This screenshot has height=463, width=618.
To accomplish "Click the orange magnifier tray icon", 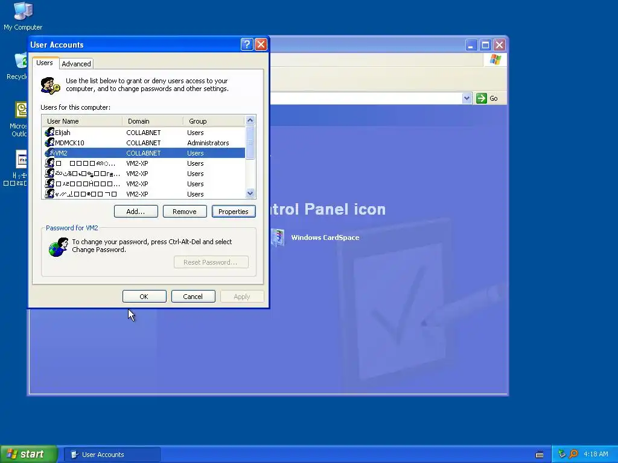I will [573, 454].
